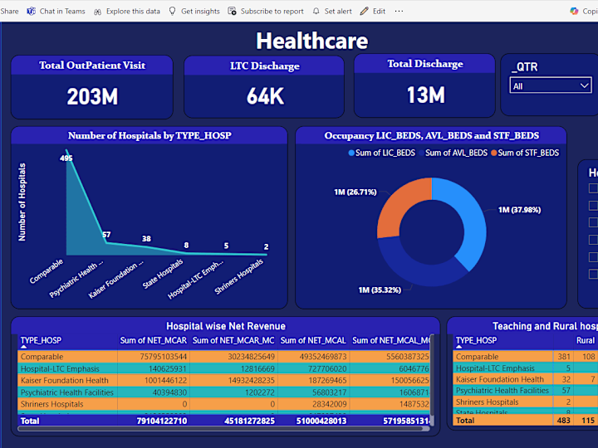Open the _QTR slicer dropdown
Image resolution: width=598 pixels, height=448 pixels.
click(551, 85)
